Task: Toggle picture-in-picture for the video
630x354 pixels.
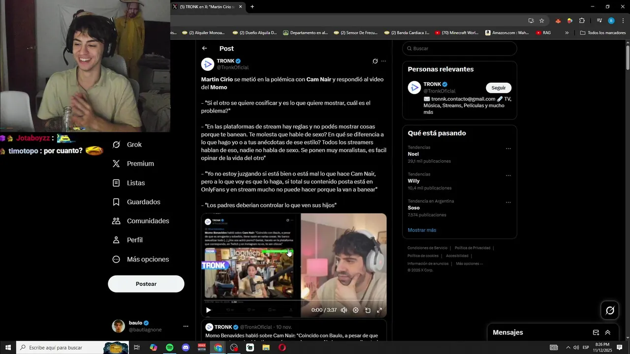Action: pos(368,310)
